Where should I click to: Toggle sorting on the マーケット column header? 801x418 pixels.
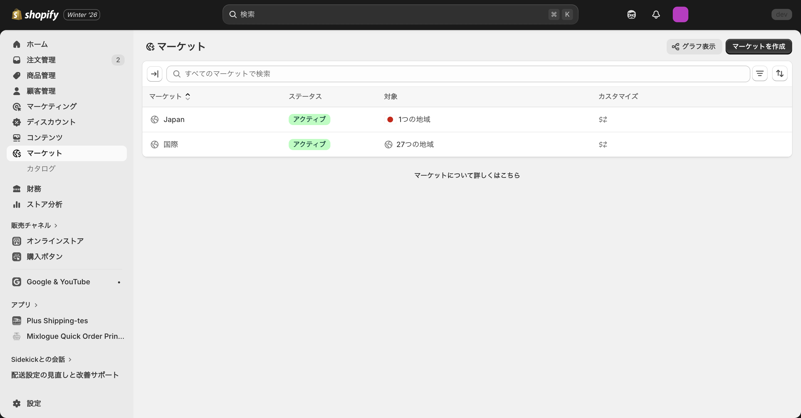[169, 96]
